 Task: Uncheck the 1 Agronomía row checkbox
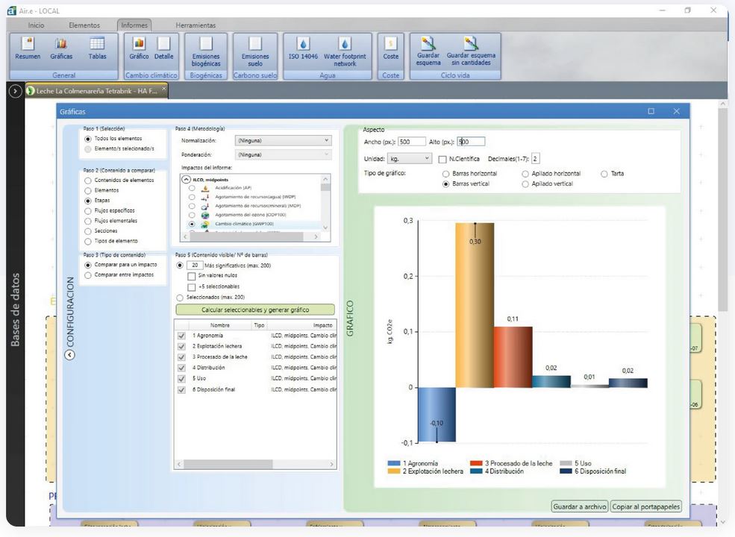(x=181, y=336)
